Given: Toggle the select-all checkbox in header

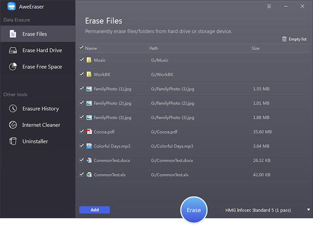Looking at the screenshot, I should click(x=81, y=48).
